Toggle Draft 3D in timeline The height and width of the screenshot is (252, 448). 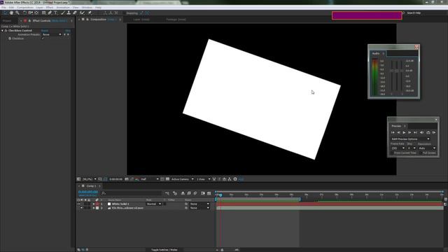point(175,193)
